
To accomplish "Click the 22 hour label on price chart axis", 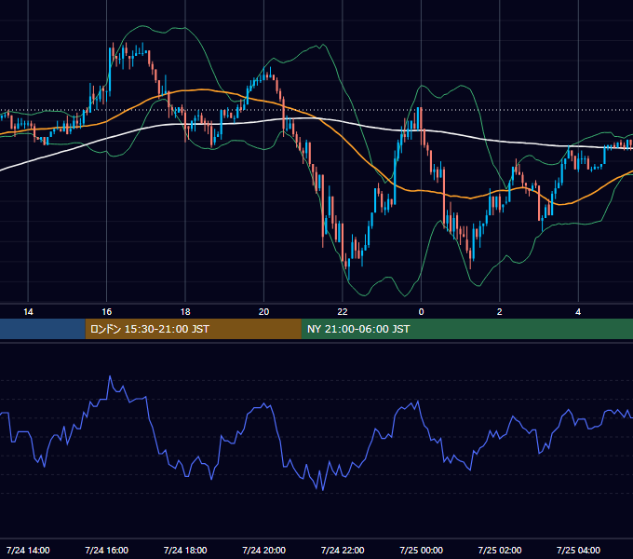I will (x=343, y=312).
